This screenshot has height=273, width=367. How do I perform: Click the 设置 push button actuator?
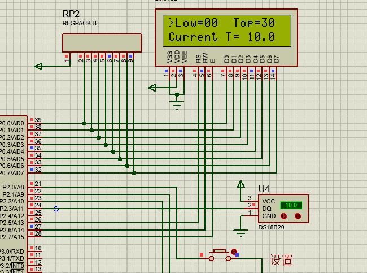point(220,251)
